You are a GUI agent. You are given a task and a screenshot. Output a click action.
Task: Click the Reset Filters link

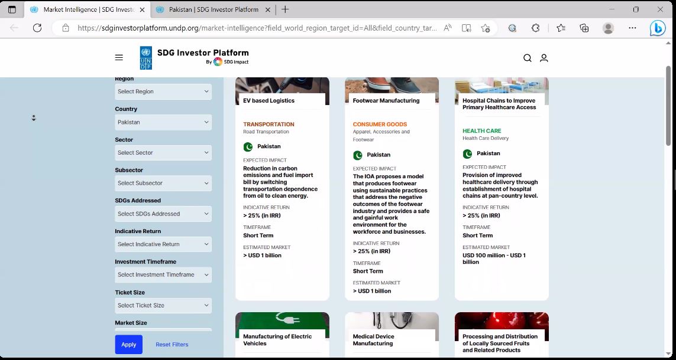tap(172, 345)
